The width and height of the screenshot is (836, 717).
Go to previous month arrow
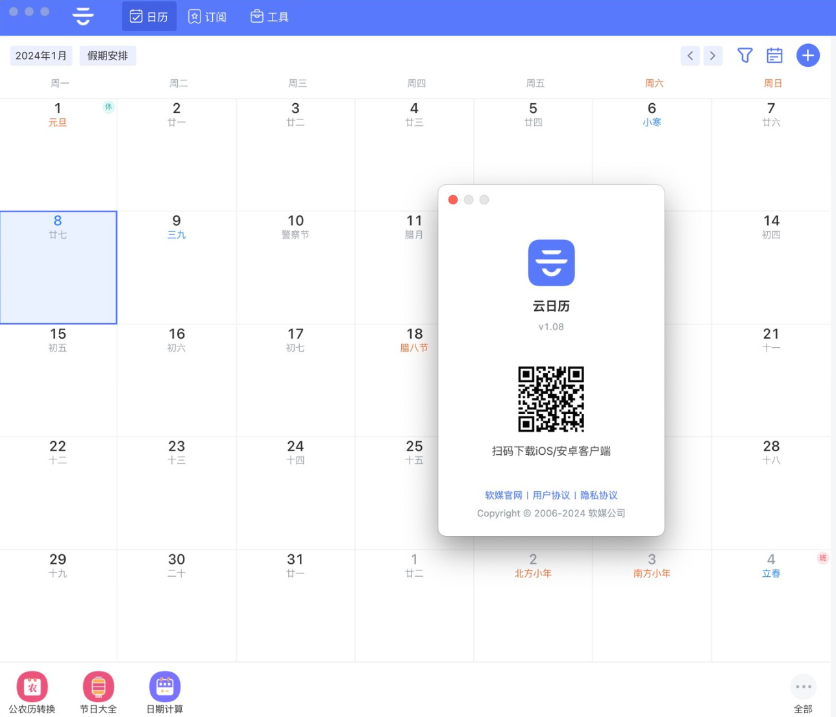pos(690,56)
